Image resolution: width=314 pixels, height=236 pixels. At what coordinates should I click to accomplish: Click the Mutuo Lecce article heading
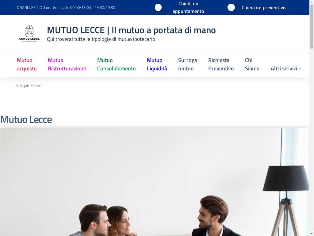coord(26,120)
